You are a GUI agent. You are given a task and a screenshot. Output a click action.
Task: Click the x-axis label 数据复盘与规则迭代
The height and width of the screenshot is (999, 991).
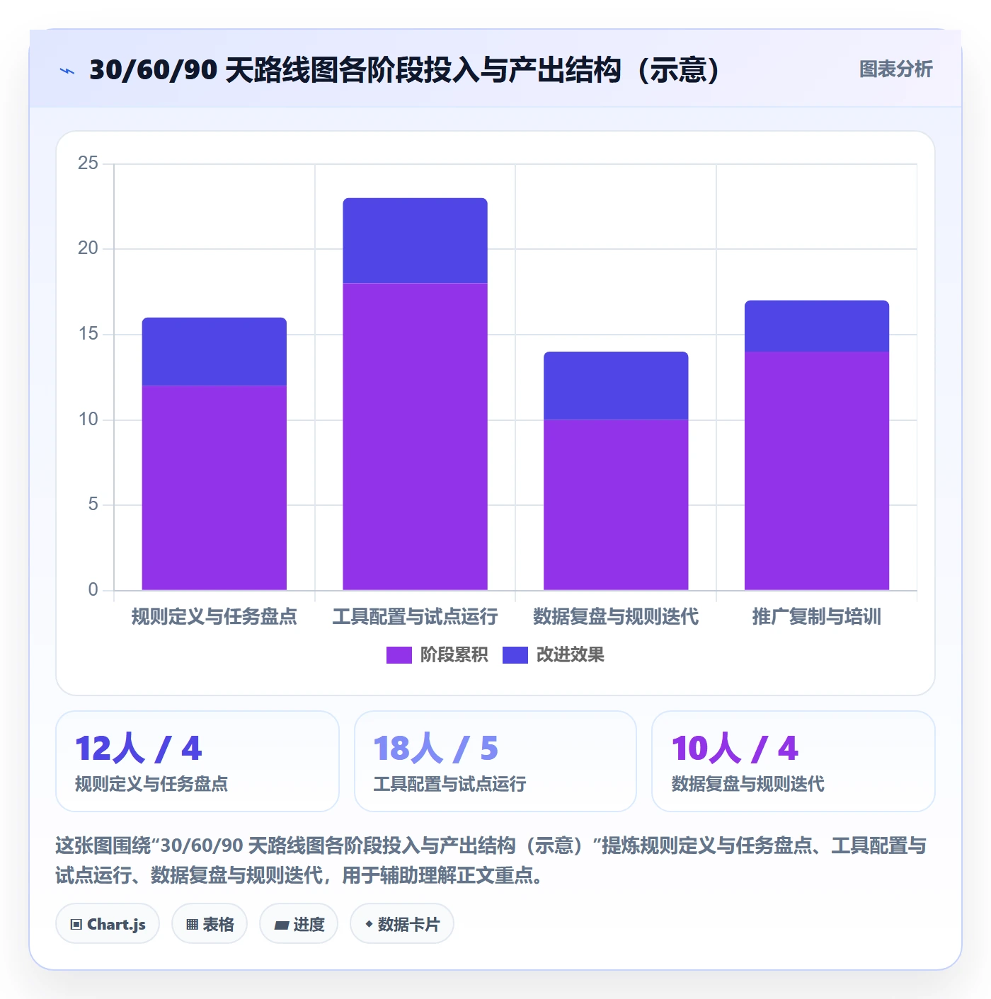(x=616, y=617)
